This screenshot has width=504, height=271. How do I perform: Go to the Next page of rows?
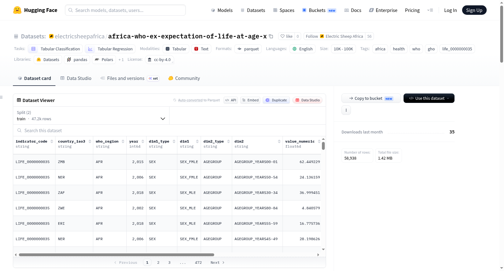pyautogui.click(x=217, y=263)
